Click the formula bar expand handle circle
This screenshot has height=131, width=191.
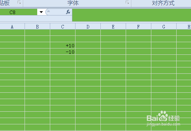click(48, 12)
